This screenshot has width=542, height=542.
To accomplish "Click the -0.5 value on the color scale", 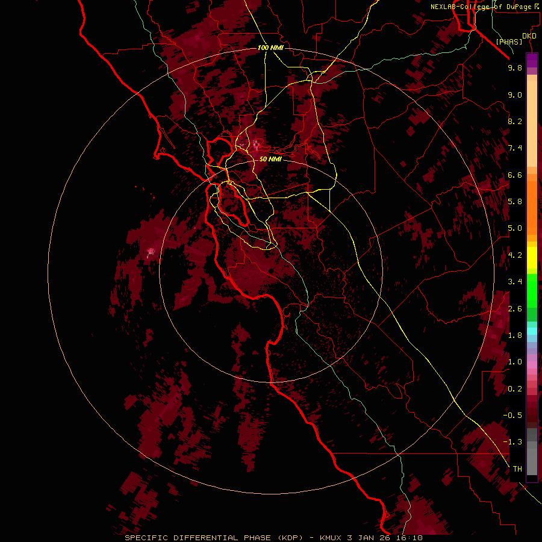I will click(512, 416).
